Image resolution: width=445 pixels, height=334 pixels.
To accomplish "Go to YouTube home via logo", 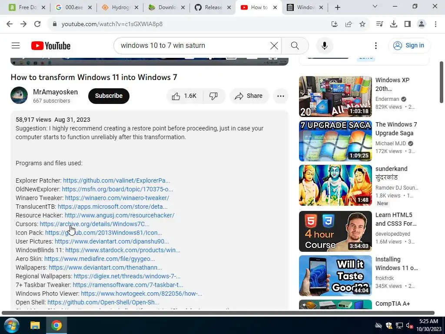I will [x=51, y=46].
